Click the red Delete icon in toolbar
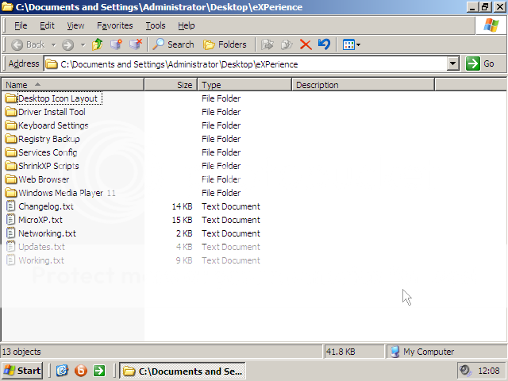The width and height of the screenshot is (508, 381). (x=305, y=44)
